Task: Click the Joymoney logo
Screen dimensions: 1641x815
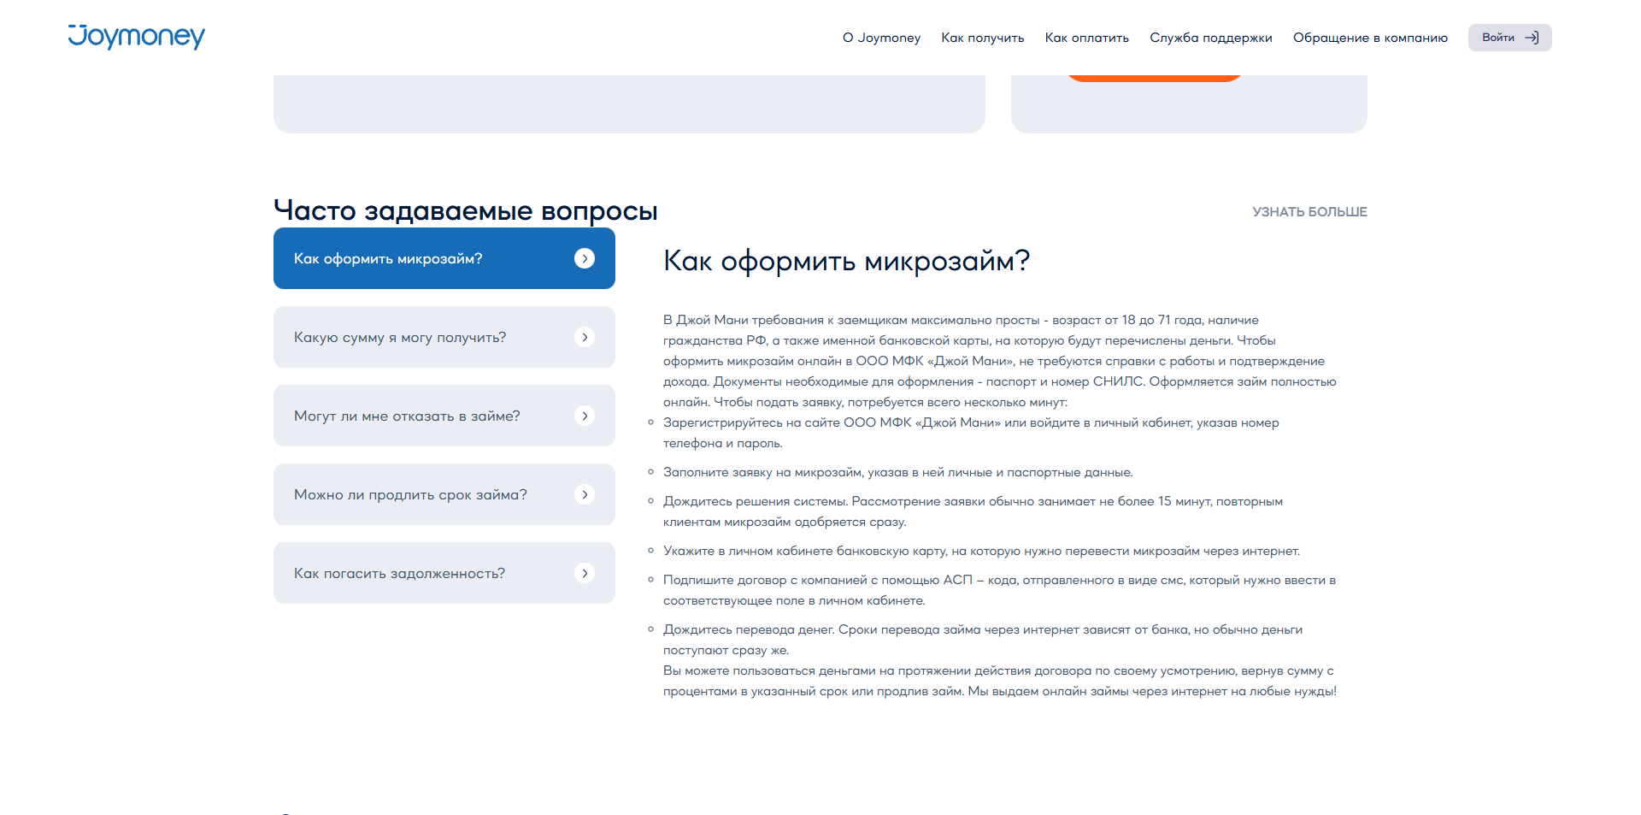Action: (x=136, y=37)
